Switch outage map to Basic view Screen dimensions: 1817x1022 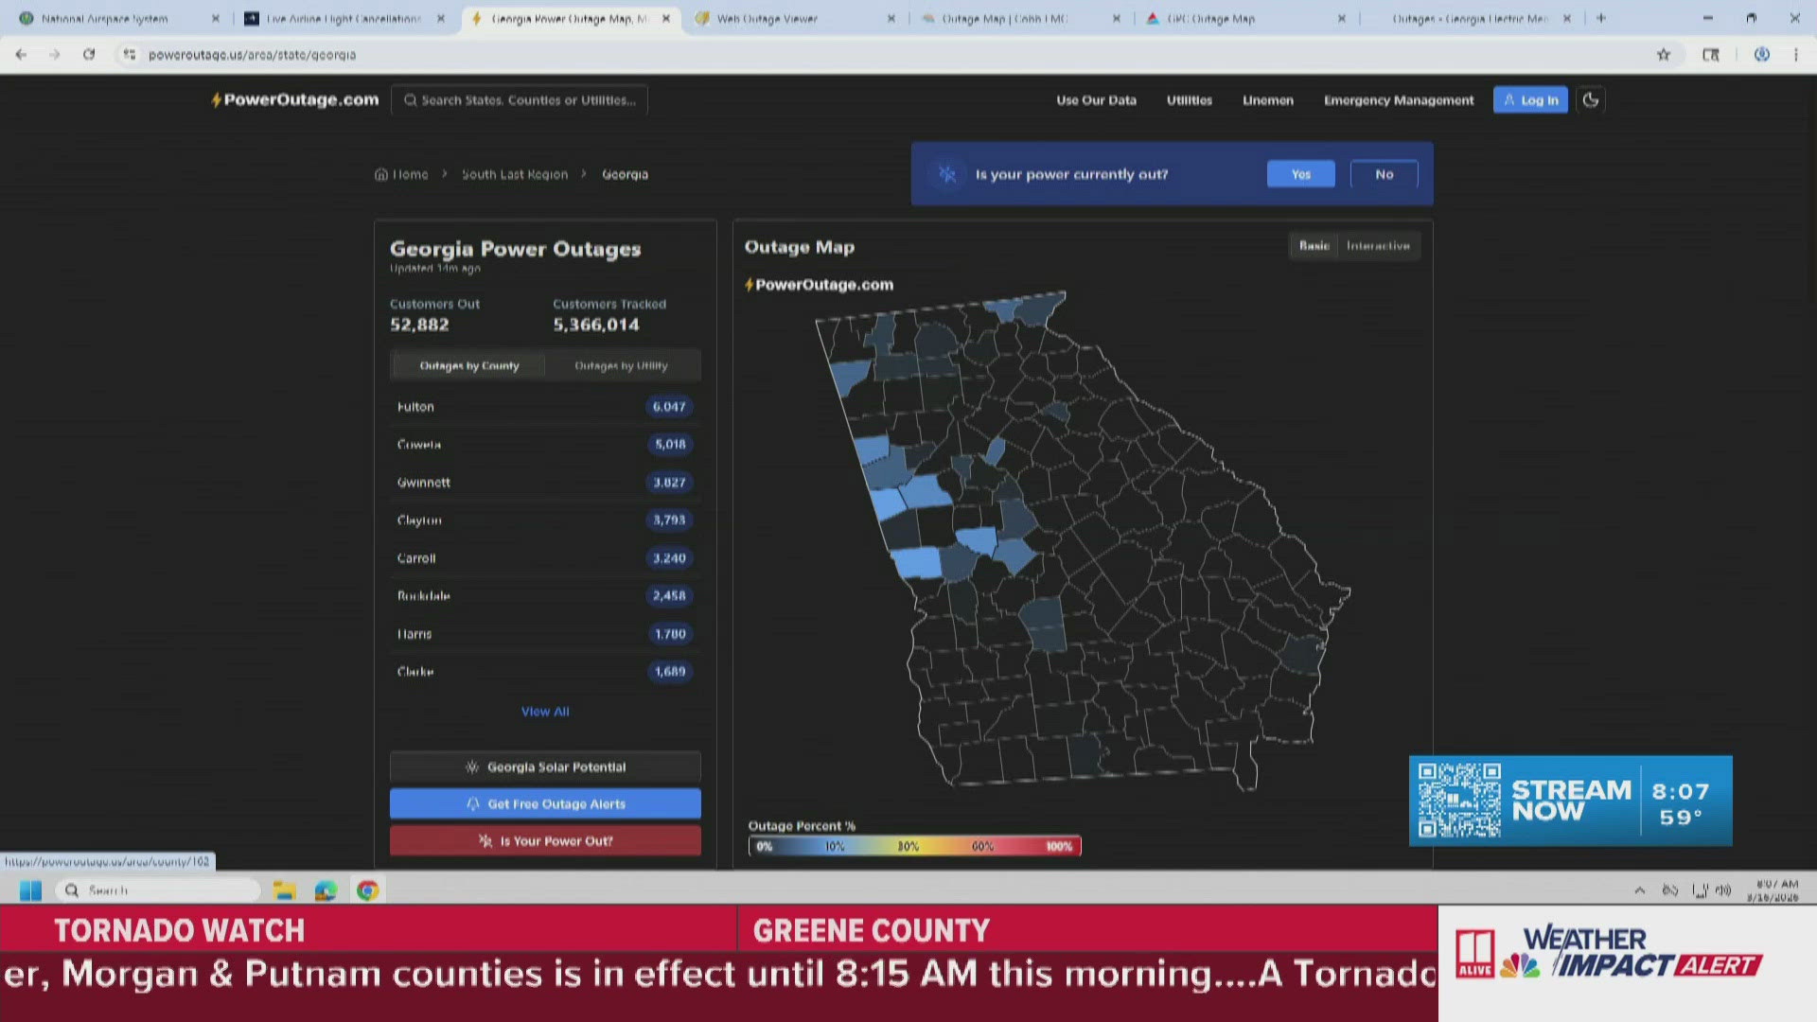[x=1314, y=246]
